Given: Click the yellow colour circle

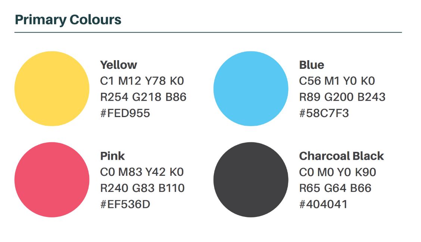Looking at the screenshot, I should (52, 89).
